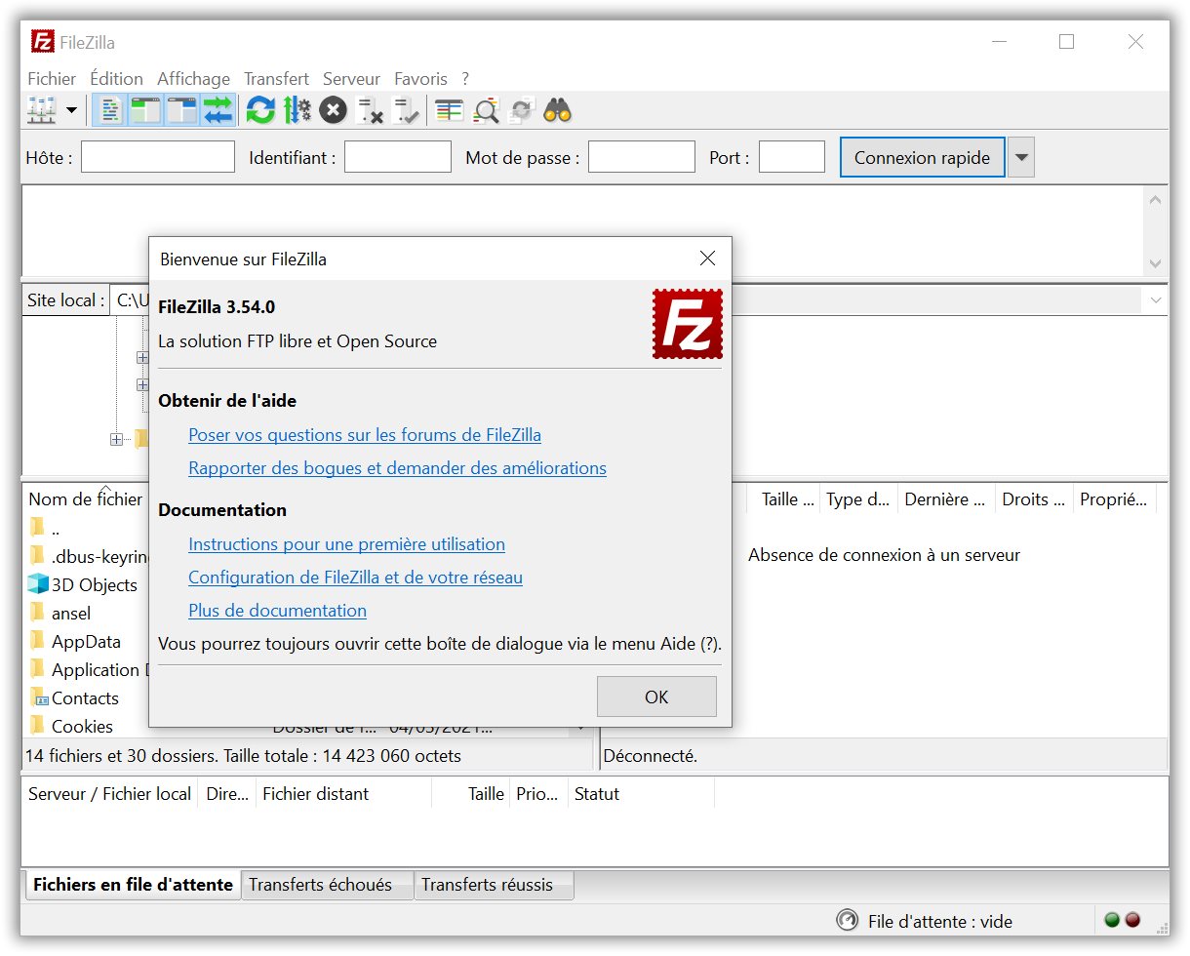Sort remote list by Type column
This screenshot has width=1190, height=956.
(x=858, y=498)
